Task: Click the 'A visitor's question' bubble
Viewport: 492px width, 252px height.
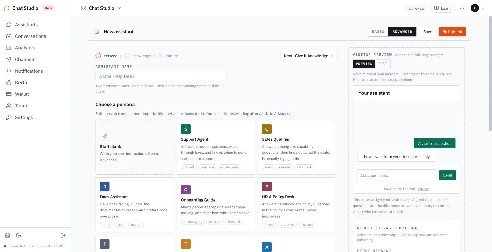Action: pos(435,143)
